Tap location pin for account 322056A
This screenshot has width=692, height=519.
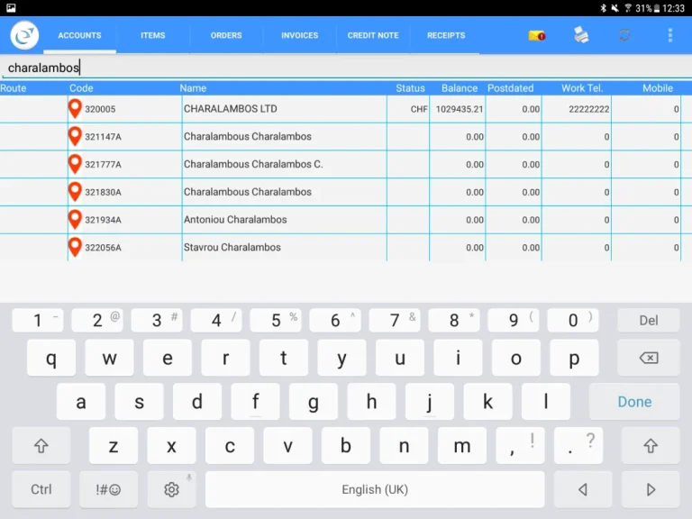[75, 247]
